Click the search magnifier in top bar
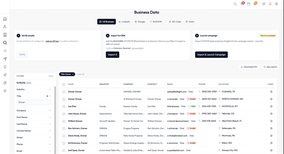 tap(235, 4)
